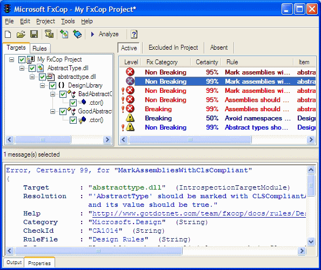Click the error icon of selected row

click(130, 81)
